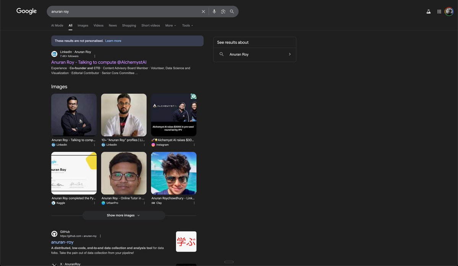458x266 pixels.
Task: Open options for the Instagram Alchemyst image
Action: click(x=194, y=145)
